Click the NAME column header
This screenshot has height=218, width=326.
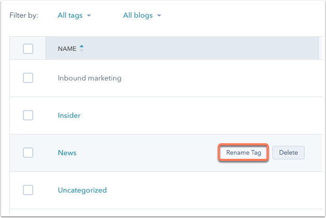[x=67, y=49]
